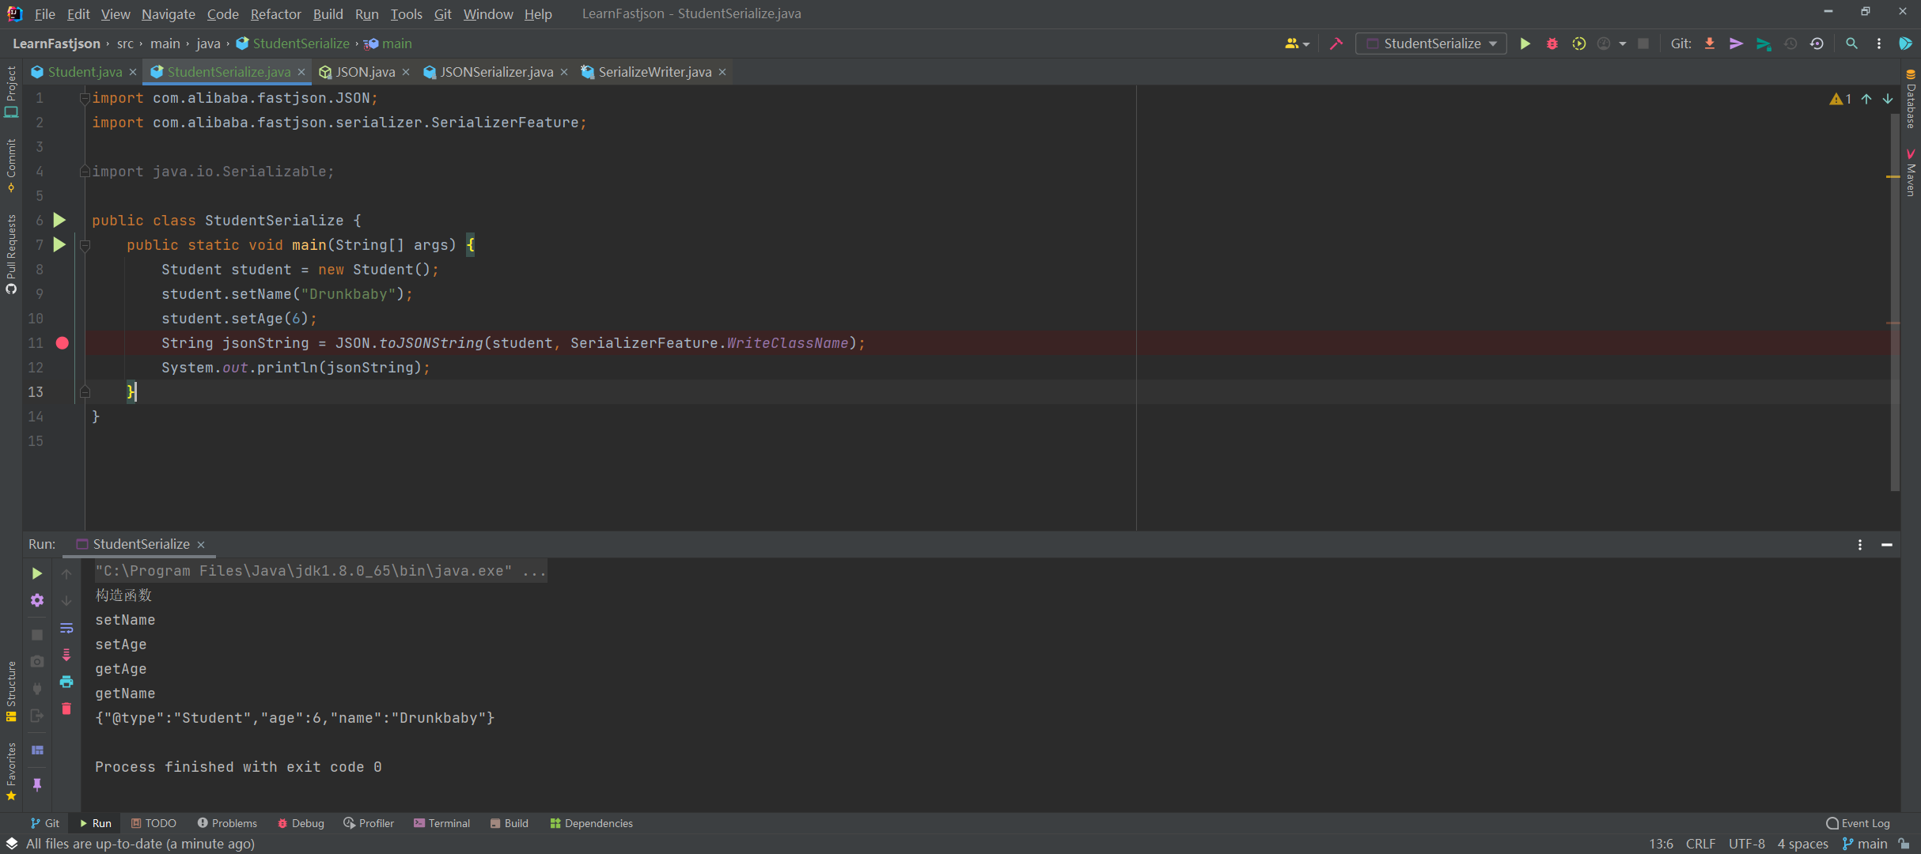This screenshot has width=1921, height=854.
Task: Run StudentSerialize with Coverage icon
Action: [x=1579, y=43]
